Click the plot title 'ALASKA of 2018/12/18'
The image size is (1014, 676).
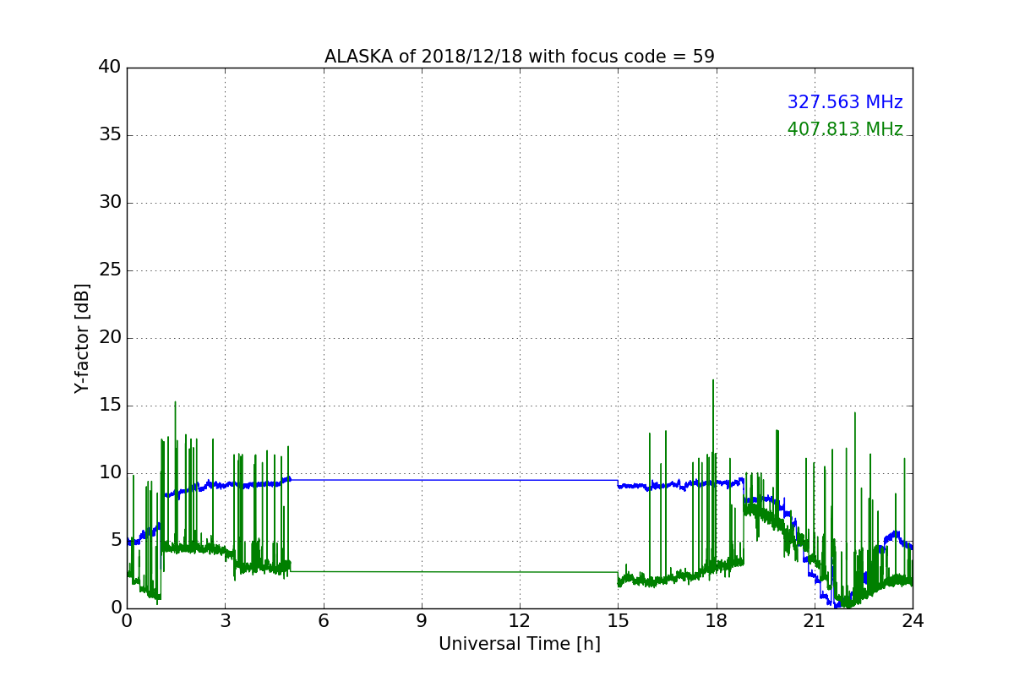(520, 57)
